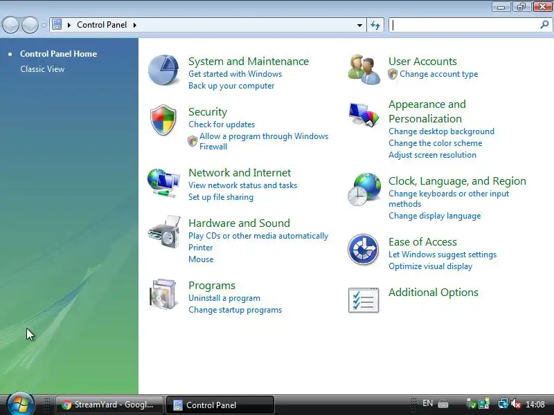Image resolution: width=554 pixels, height=415 pixels.
Task: Click the network tray icon
Action: click(503, 404)
